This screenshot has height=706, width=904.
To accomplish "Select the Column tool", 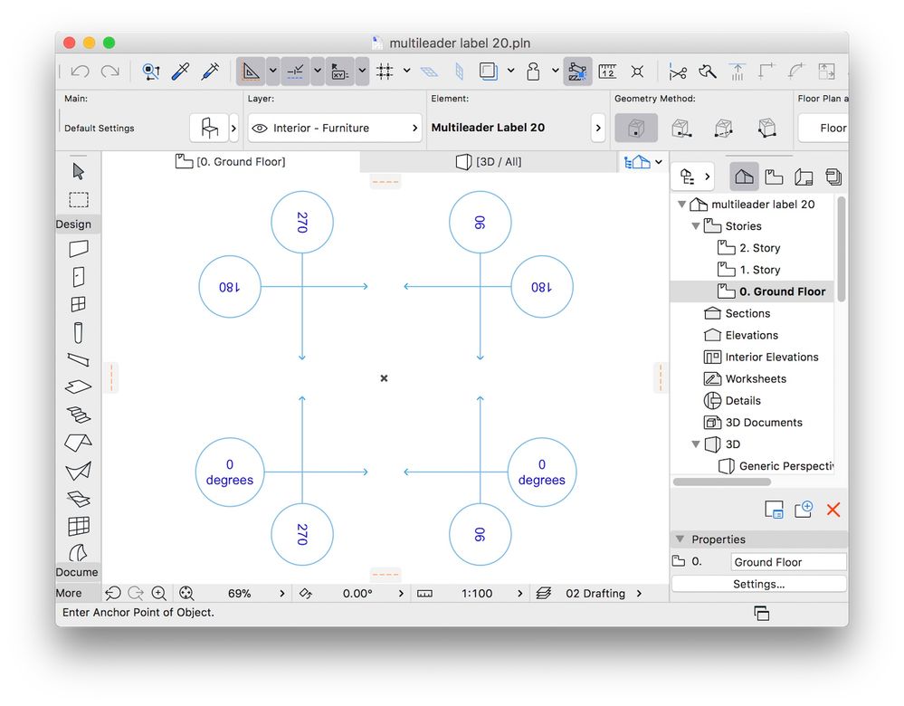I will (79, 332).
